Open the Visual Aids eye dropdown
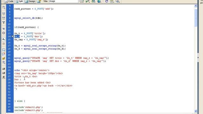 118,1
